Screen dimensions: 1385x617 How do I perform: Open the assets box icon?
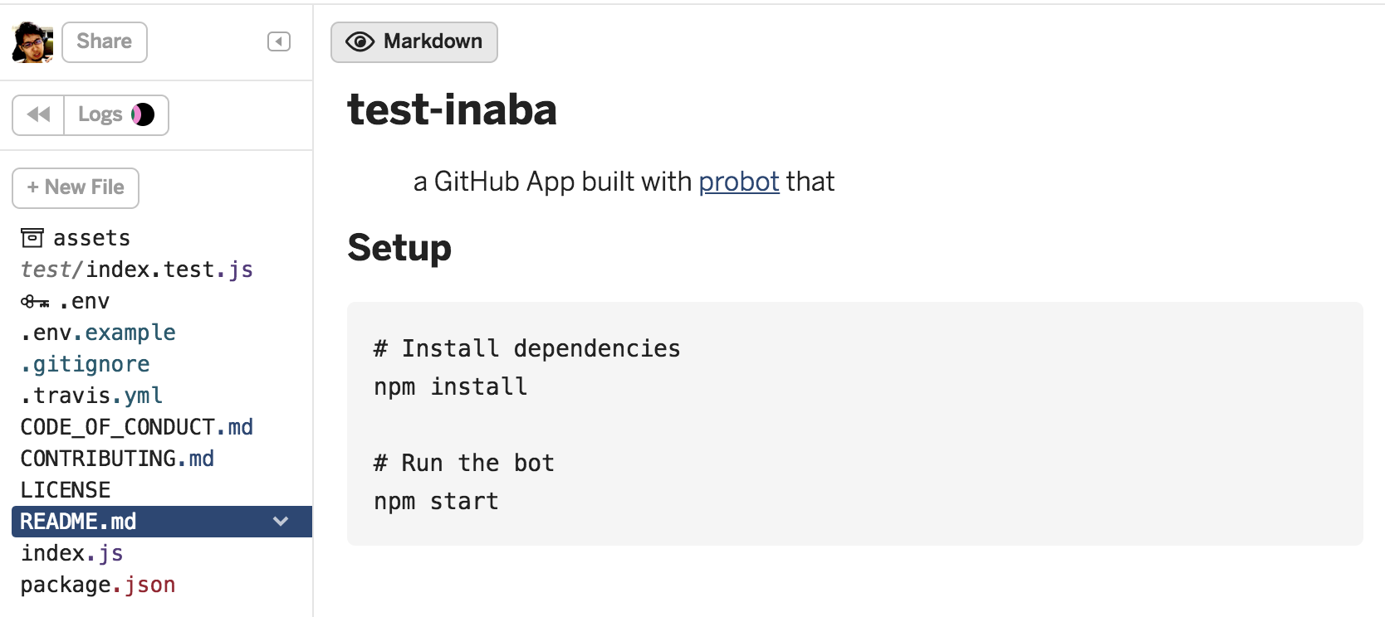coord(32,238)
